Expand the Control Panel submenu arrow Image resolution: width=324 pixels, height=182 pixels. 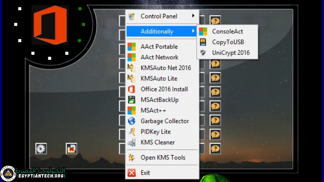193,16
